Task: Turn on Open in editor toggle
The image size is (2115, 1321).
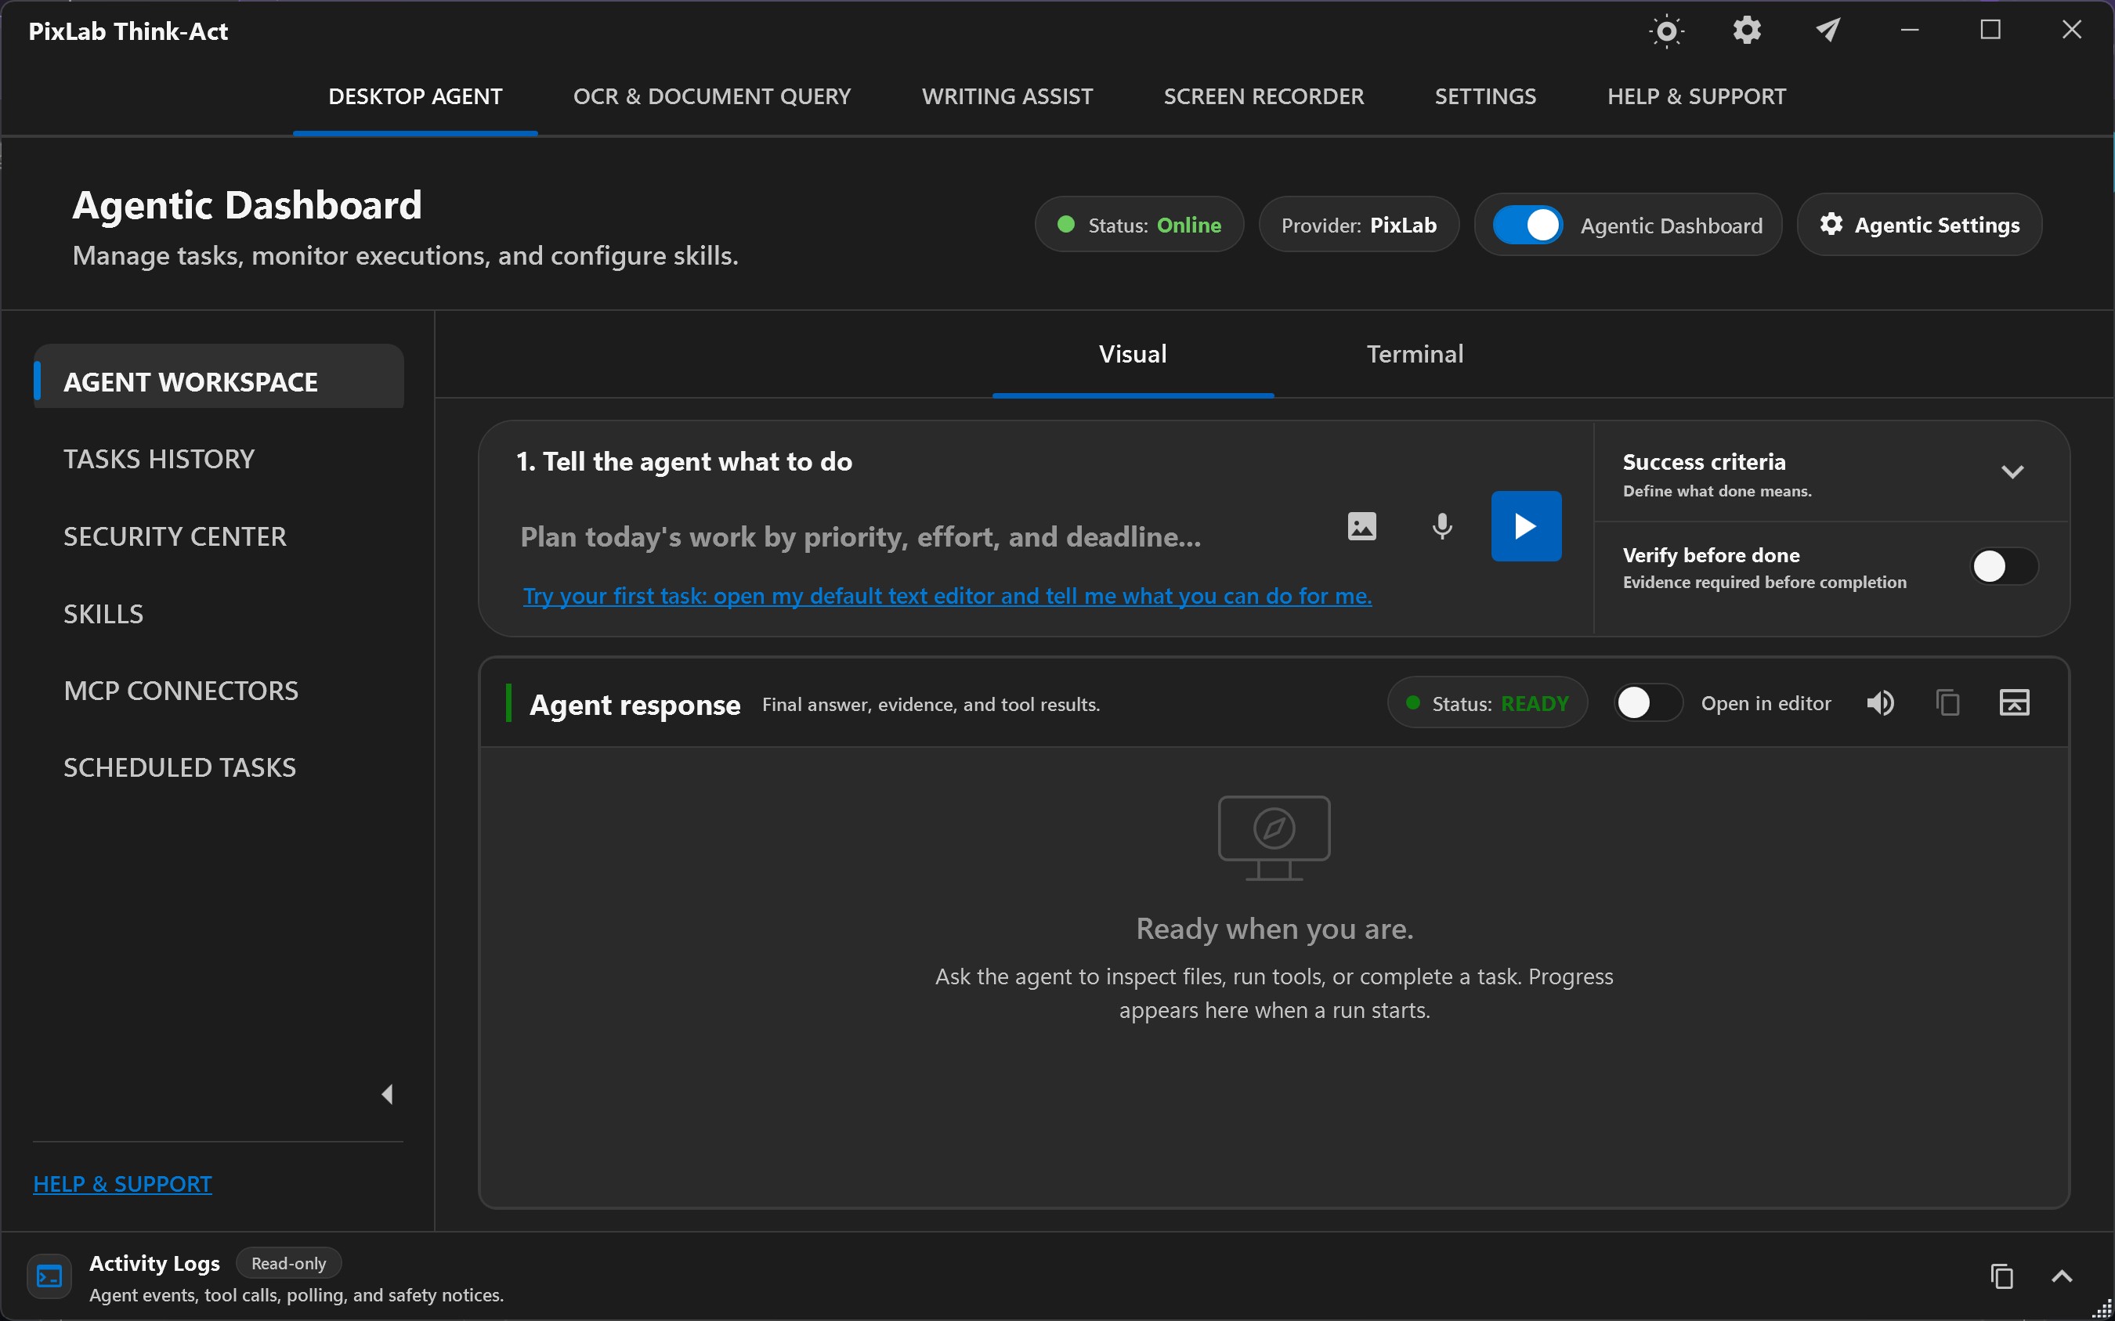Action: pyautogui.click(x=1648, y=703)
